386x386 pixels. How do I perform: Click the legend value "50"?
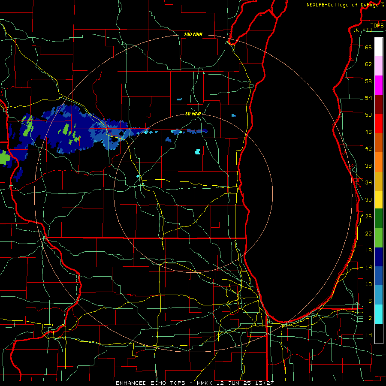[368, 115]
